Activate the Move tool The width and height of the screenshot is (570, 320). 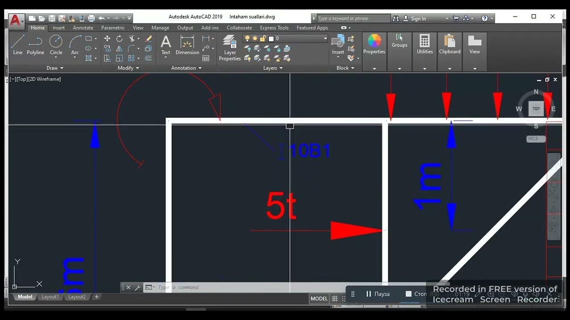coord(107,39)
